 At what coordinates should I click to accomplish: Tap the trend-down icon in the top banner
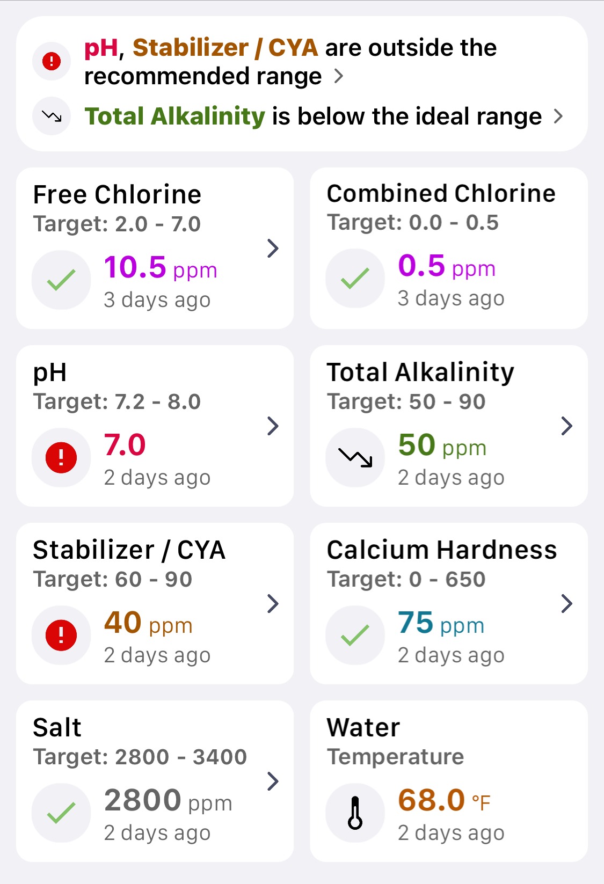click(x=52, y=116)
